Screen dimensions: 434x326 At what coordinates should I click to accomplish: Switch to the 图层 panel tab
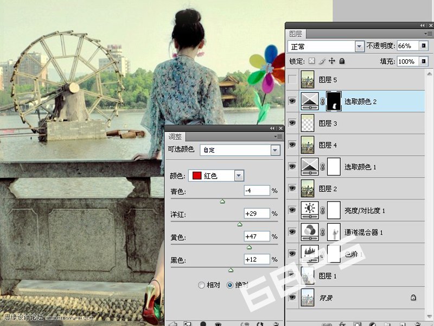(x=296, y=34)
